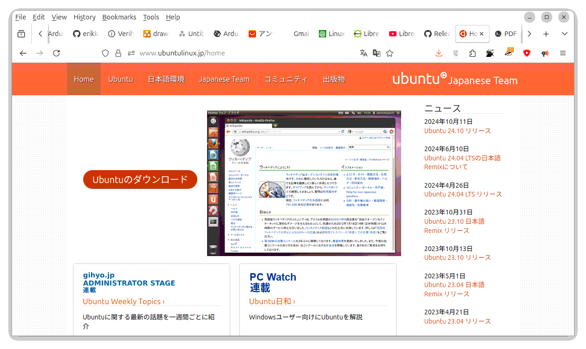Click the second translation extension icon in address bar
586x349 pixels.
(x=377, y=53)
